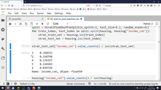Click the empty housing income_cat code cell
Image resolution: width=161 pixels, height=90 pixels.
pos(93,78)
